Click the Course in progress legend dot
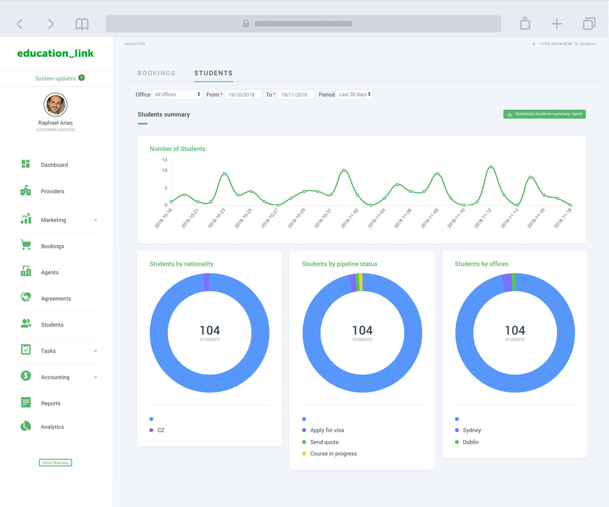This screenshot has width=609, height=507. (304, 454)
